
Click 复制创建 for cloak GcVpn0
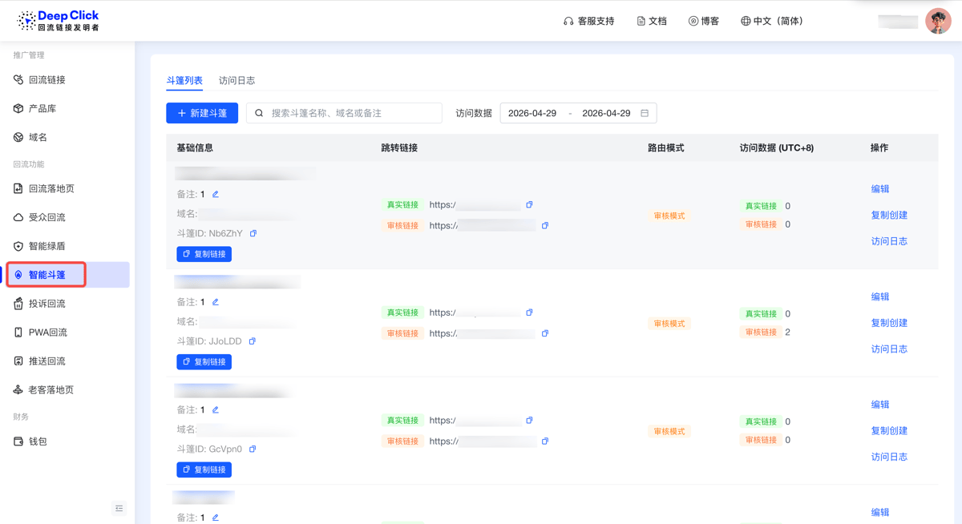coord(889,430)
